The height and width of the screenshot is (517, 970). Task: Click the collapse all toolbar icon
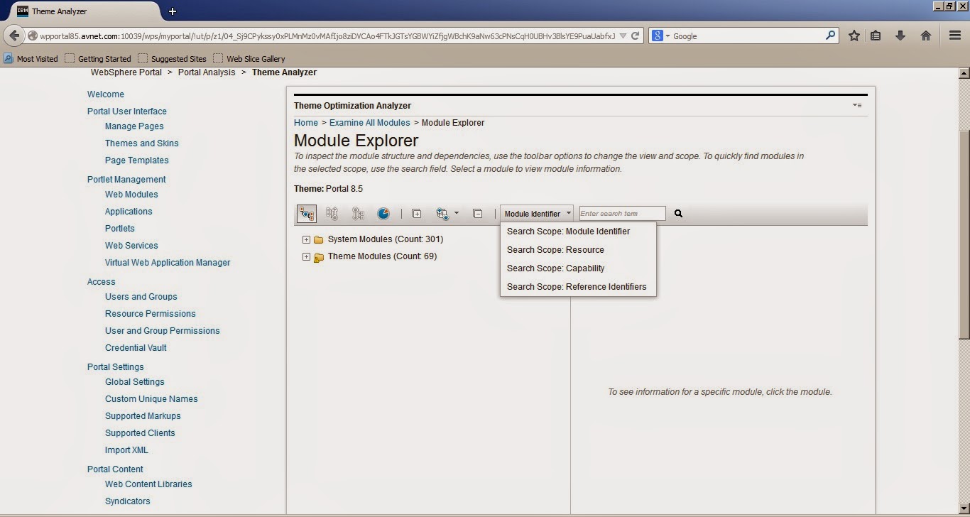tap(478, 213)
